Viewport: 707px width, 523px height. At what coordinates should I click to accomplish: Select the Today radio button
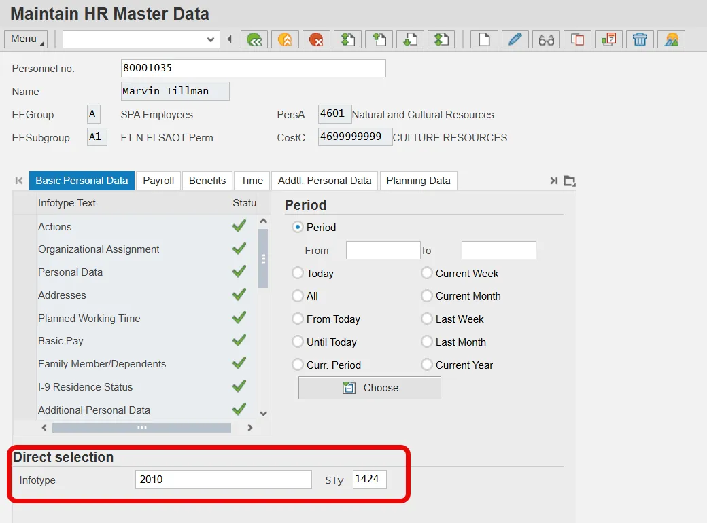point(298,273)
